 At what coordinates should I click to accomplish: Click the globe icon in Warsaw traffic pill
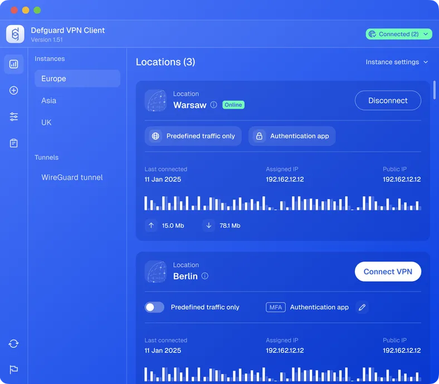pos(155,136)
